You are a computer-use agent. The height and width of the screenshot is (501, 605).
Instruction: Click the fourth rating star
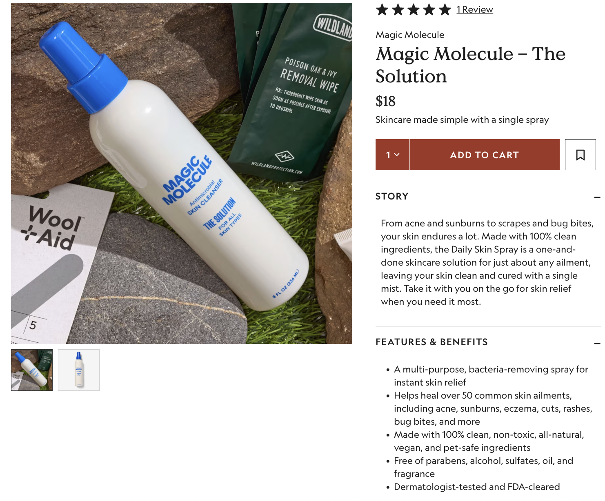tap(429, 9)
